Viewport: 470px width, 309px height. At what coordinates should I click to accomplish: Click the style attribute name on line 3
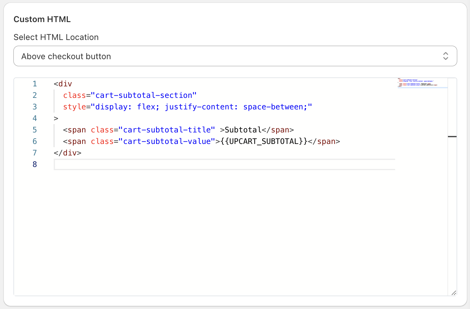[x=74, y=107]
